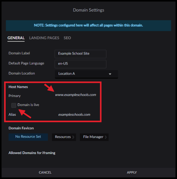Click the No Resource Set favicon button
This screenshot has height=179, width=177.
pos(28,137)
